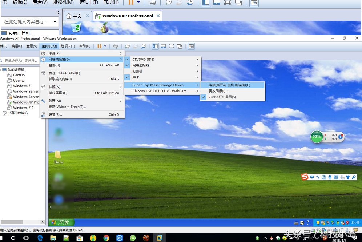Click the 52% memory usage floating ball

point(317,137)
